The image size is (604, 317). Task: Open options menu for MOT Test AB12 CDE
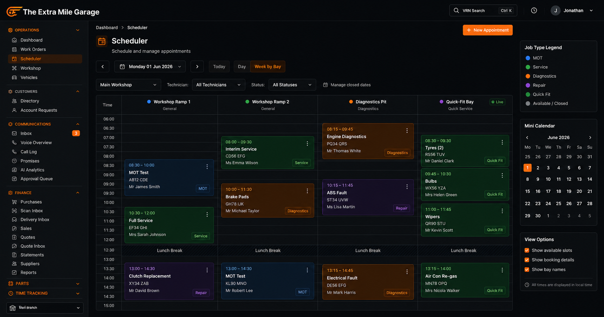pyautogui.click(x=207, y=167)
